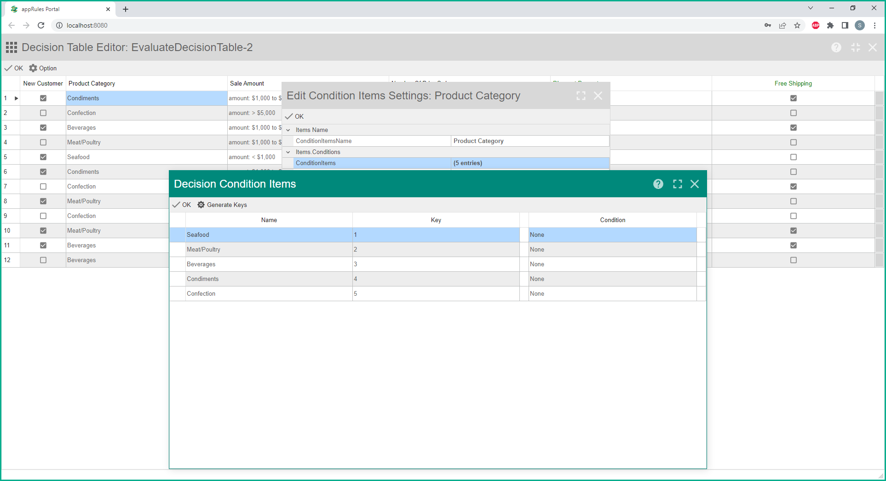Check New Customer in row 12
Screen dimensions: 886x481
click(x=43, y=260)
